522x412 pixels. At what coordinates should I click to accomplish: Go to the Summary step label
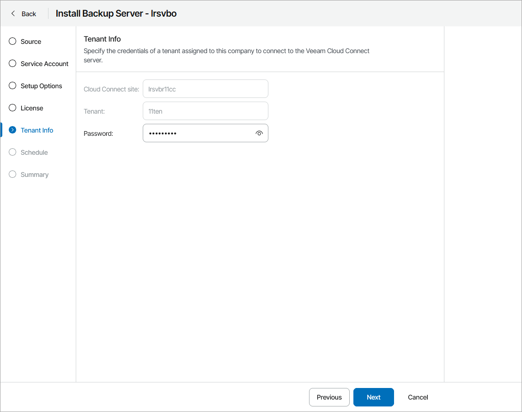[34, 174]
